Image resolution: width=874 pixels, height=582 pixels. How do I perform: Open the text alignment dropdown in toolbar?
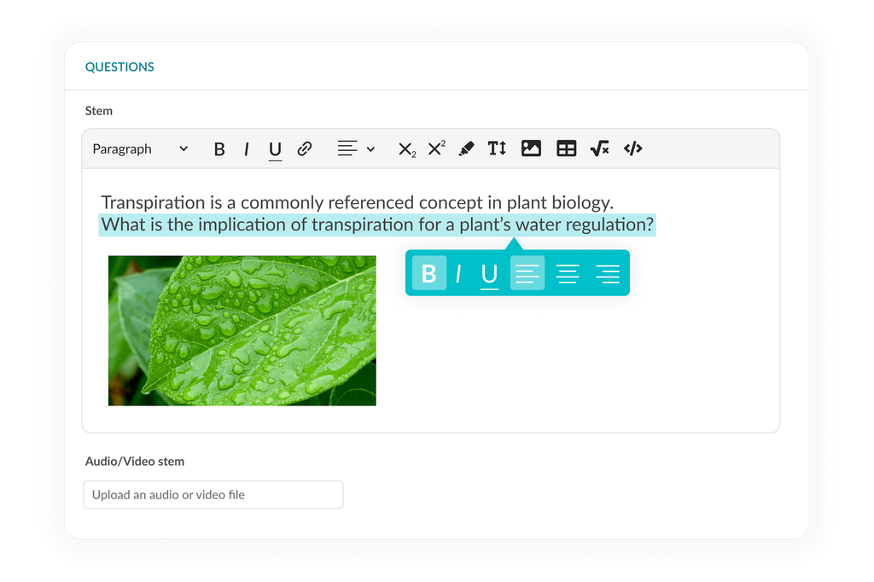click(x=356, y=149)
